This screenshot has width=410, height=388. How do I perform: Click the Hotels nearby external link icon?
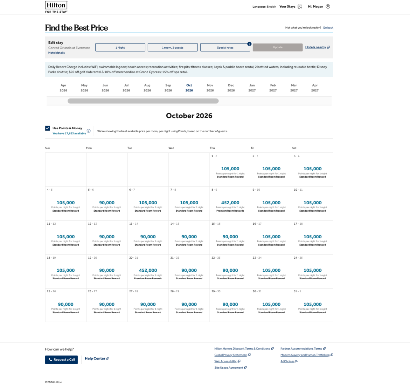329,47
